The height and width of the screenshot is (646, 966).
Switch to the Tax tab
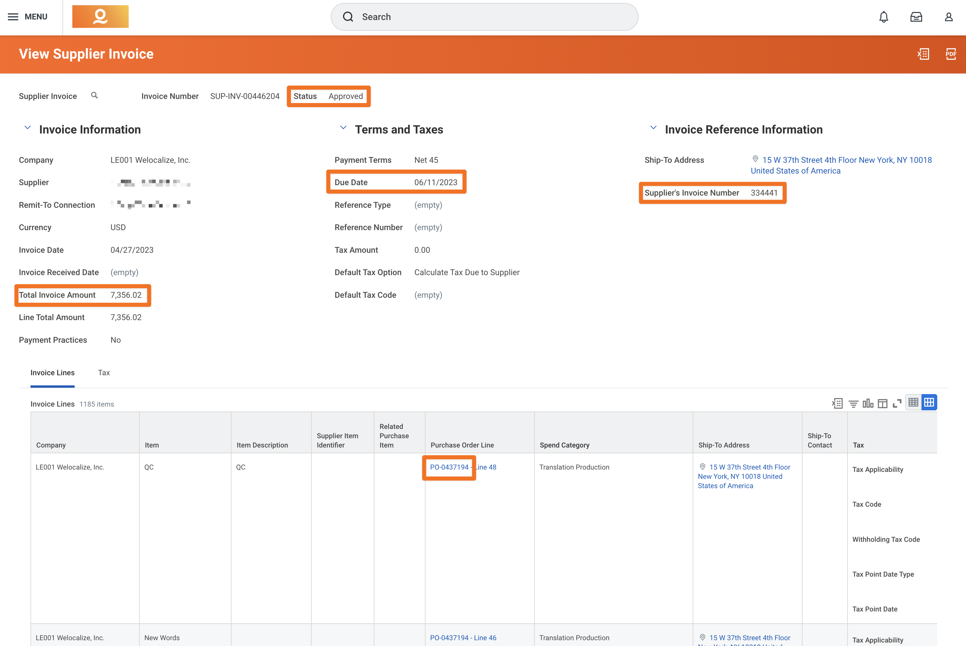[x=104, y=373]
